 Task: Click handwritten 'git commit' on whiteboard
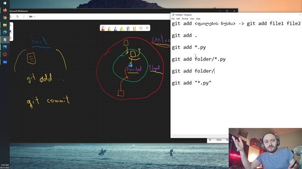click(48, 101)
